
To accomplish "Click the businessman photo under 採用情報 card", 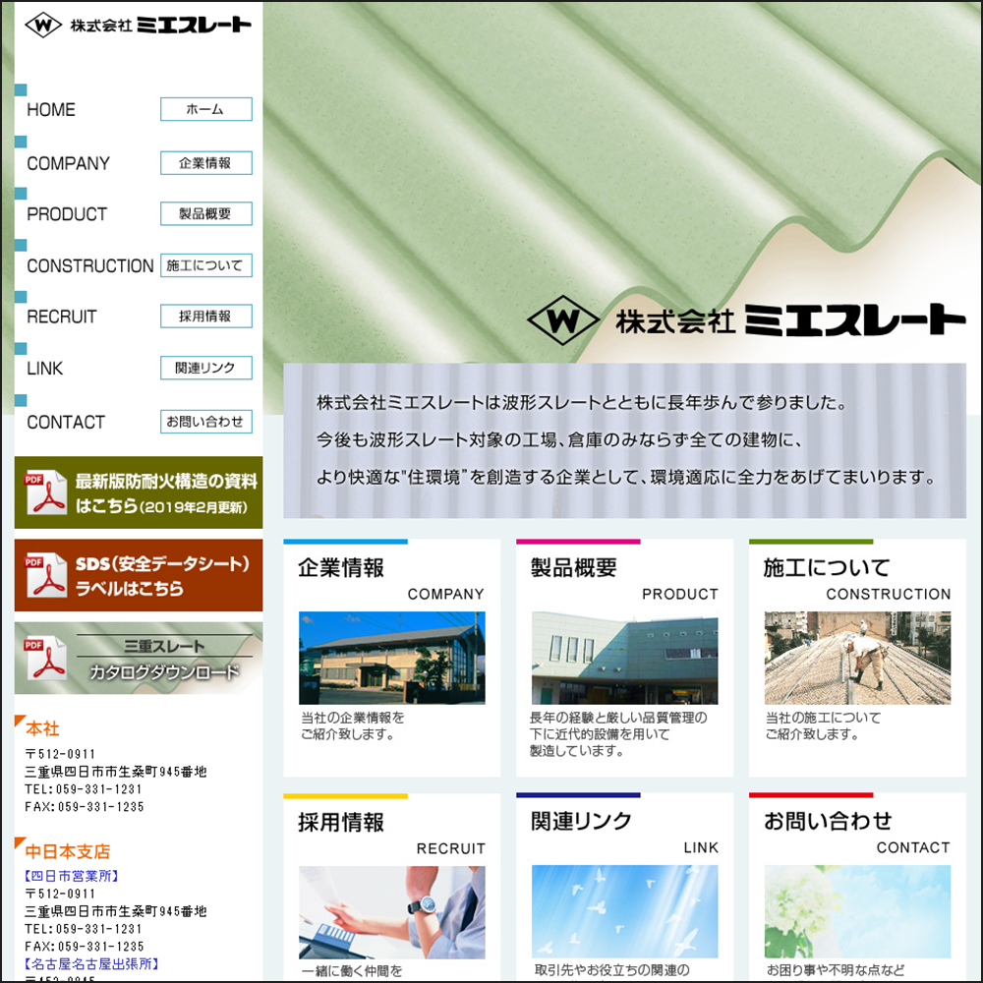I will (391, 911).
